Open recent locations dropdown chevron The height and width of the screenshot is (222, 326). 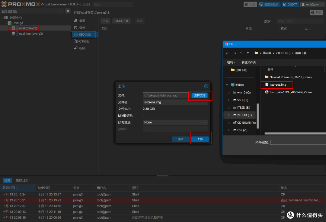pyautogui.click(x=241, y=53)
